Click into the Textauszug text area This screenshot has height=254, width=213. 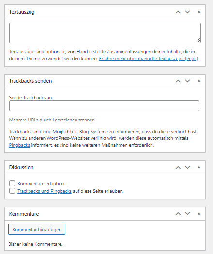click(x=105, y=33)
